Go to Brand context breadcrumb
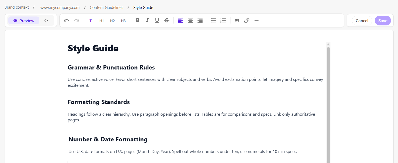The image size is (398, 163). (16, 7)
